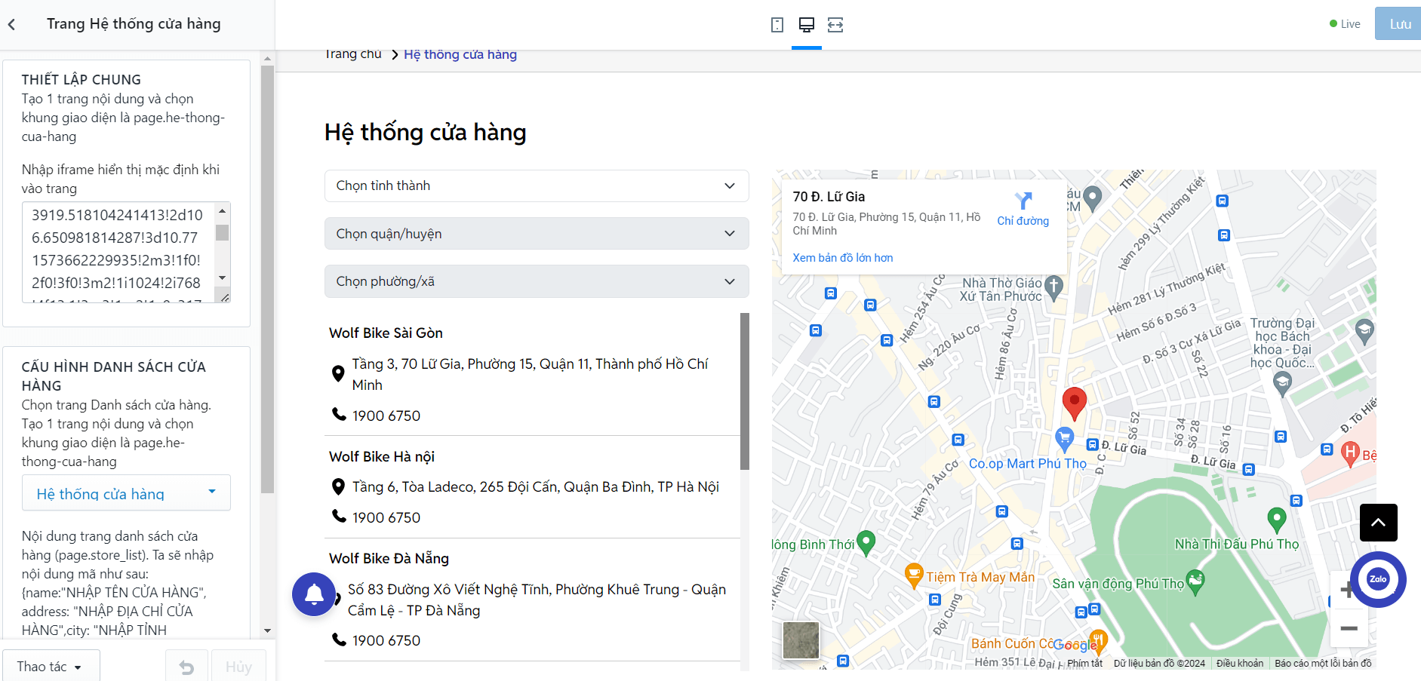Open the Hệ thống cửa hàng page selector
The image size is (1421, 681).
pyautogui.click(x=126, y=493)
